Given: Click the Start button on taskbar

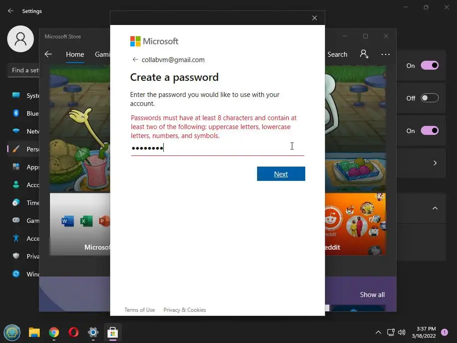Looking at the screenshot, I should coord(12,332).
